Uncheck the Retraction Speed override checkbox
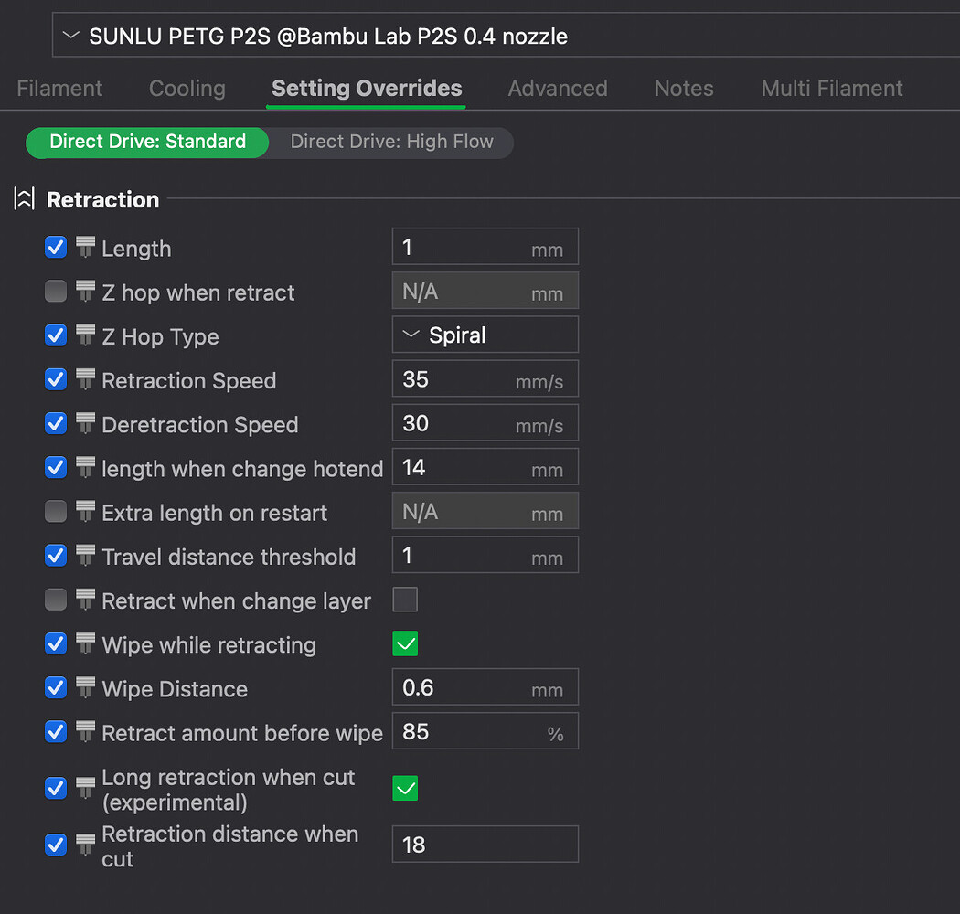The height and width of the screenshot is (914, 960). [x=56, y=379]
